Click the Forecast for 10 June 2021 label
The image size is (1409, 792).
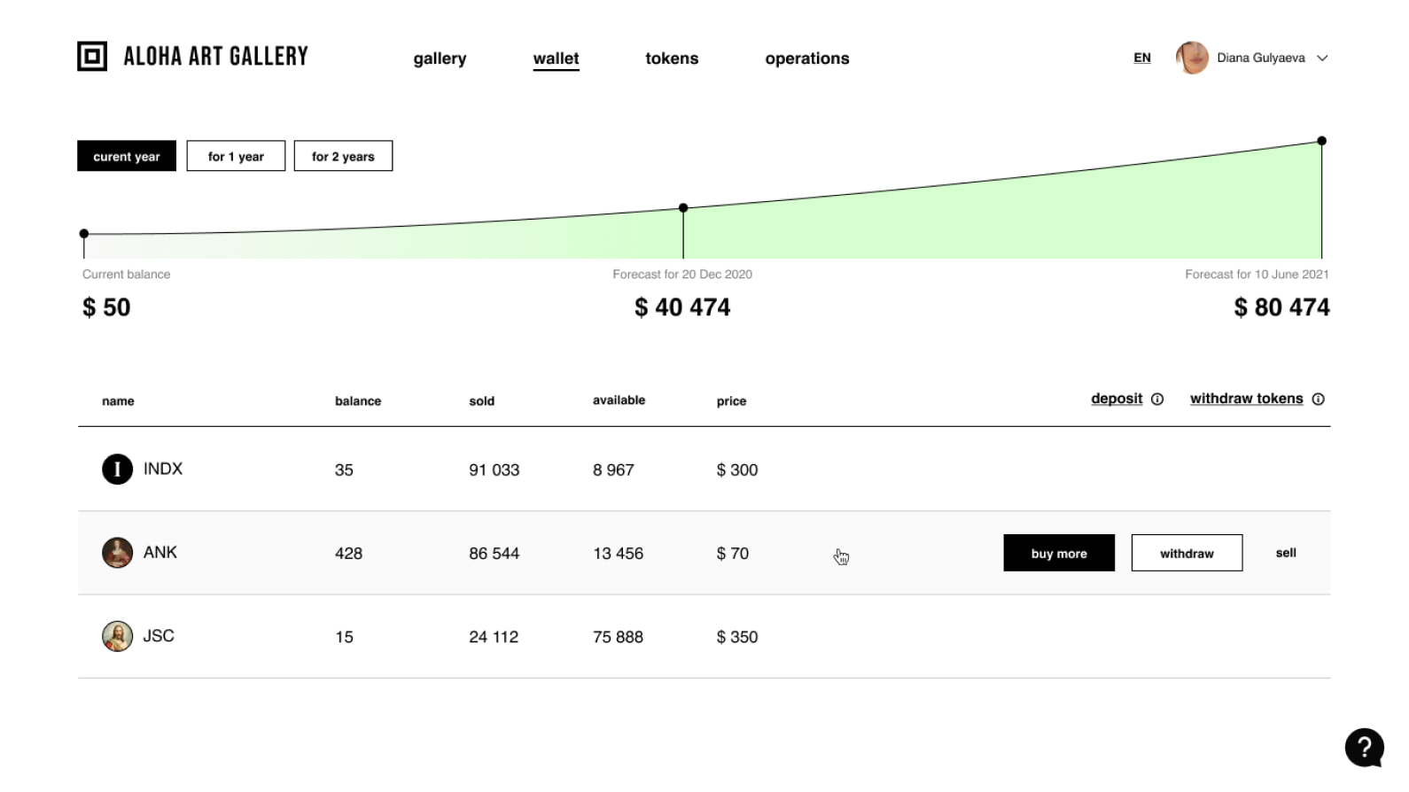point(1257,275)
